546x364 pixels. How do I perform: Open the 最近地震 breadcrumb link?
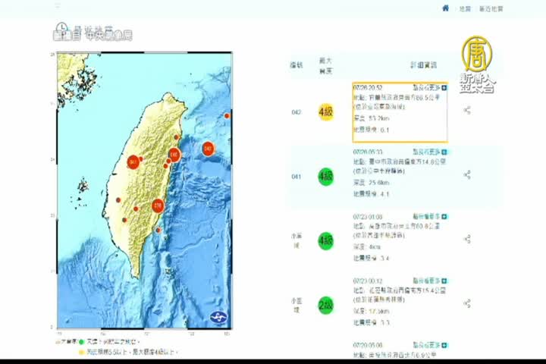(491, 9)
